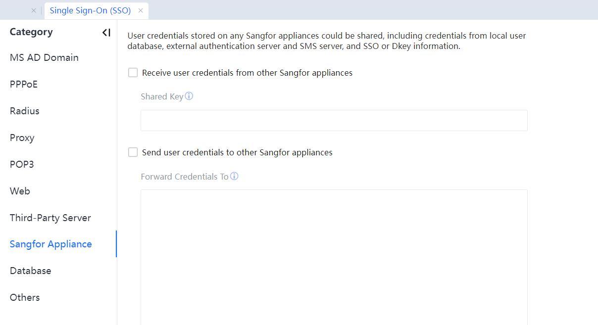
Task: Go to the Others category
Action: click(x=25, y=298)
